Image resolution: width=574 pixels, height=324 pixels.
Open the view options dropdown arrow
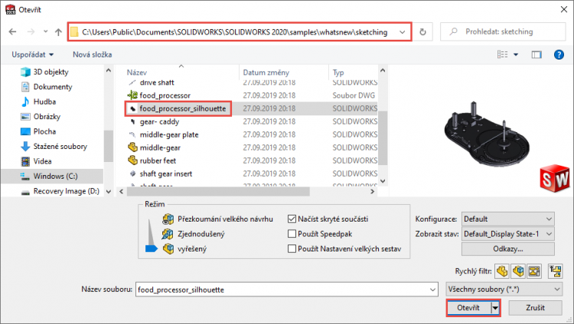tap(516, 55)
